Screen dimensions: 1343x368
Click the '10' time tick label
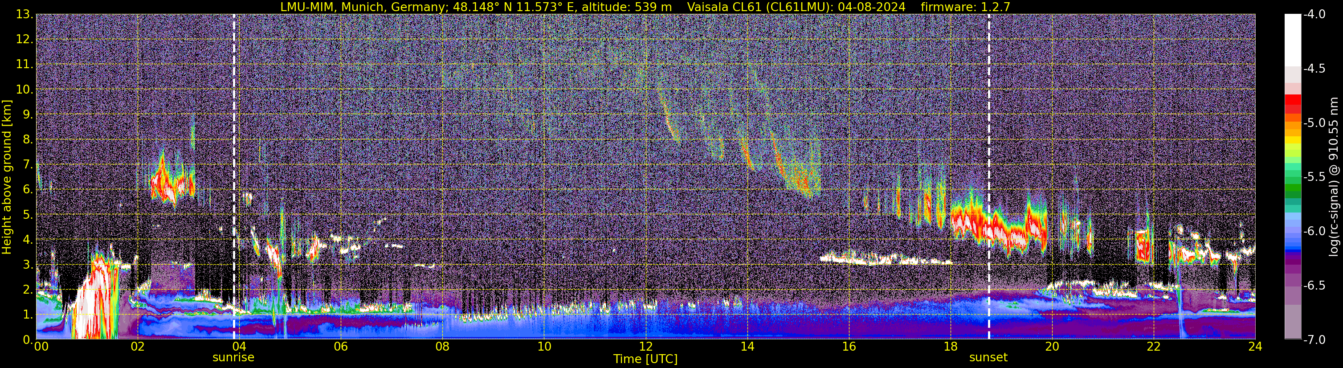[x=544, y=347]
